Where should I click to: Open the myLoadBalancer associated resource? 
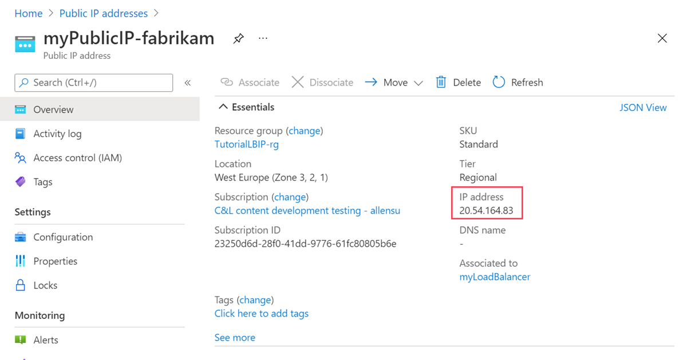495,277
